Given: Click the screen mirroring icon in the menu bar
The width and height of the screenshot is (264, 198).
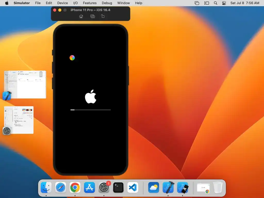Looking at the screenshot, I should click(x=197, y=3).
